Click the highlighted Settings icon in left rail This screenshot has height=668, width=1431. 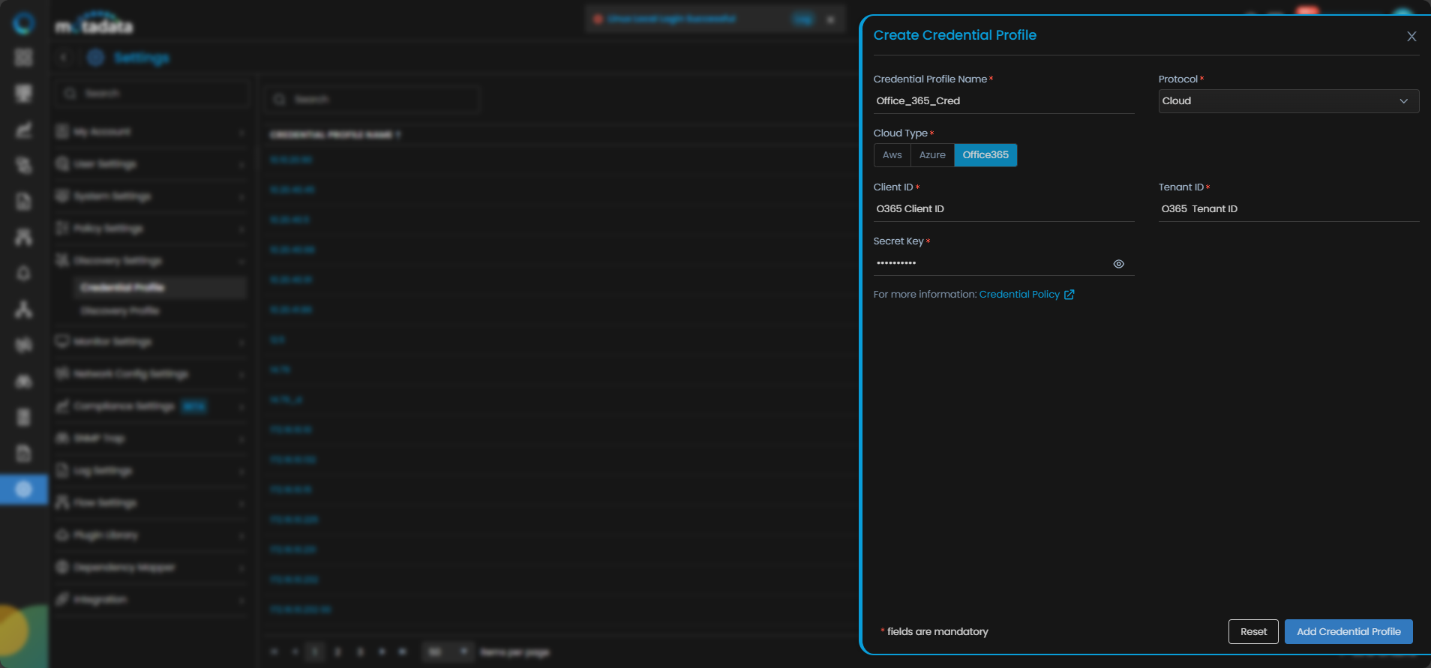[x=24, y=490]
